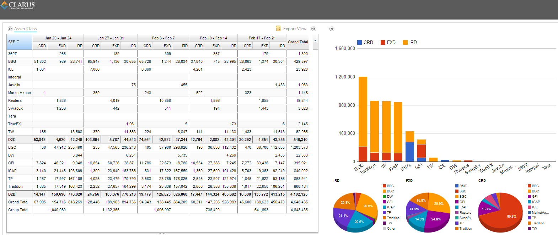This screenshot has height=235, width=558.
Task: Select the Feb 17 - Feb 21 column group
Action: pos(262,38)
